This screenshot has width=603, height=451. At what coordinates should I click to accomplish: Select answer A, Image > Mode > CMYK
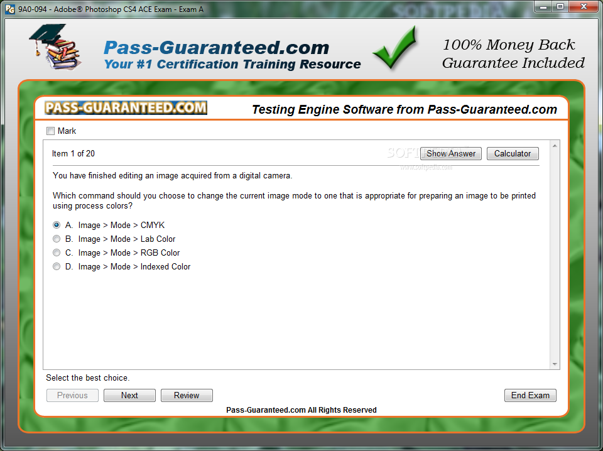pos(57,225)
